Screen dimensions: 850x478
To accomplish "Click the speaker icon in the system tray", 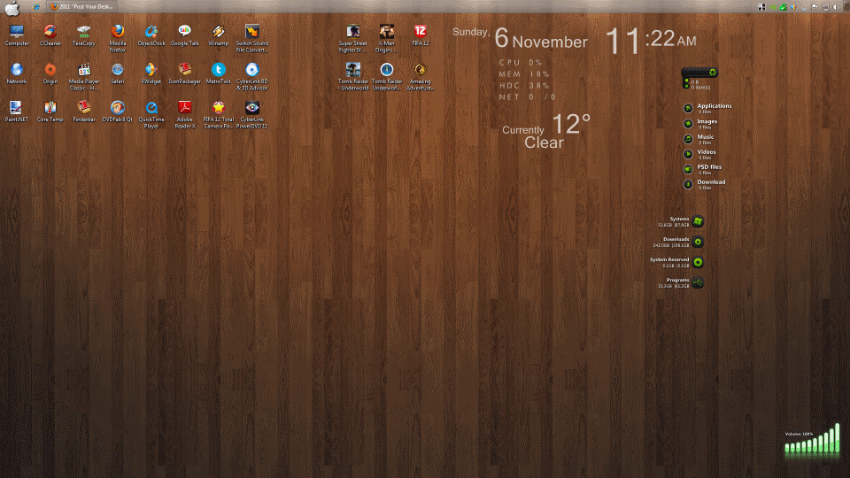I will (x=836, y=6).
